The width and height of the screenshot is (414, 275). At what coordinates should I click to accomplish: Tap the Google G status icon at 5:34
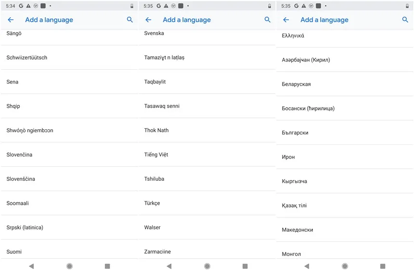point(21,6)
